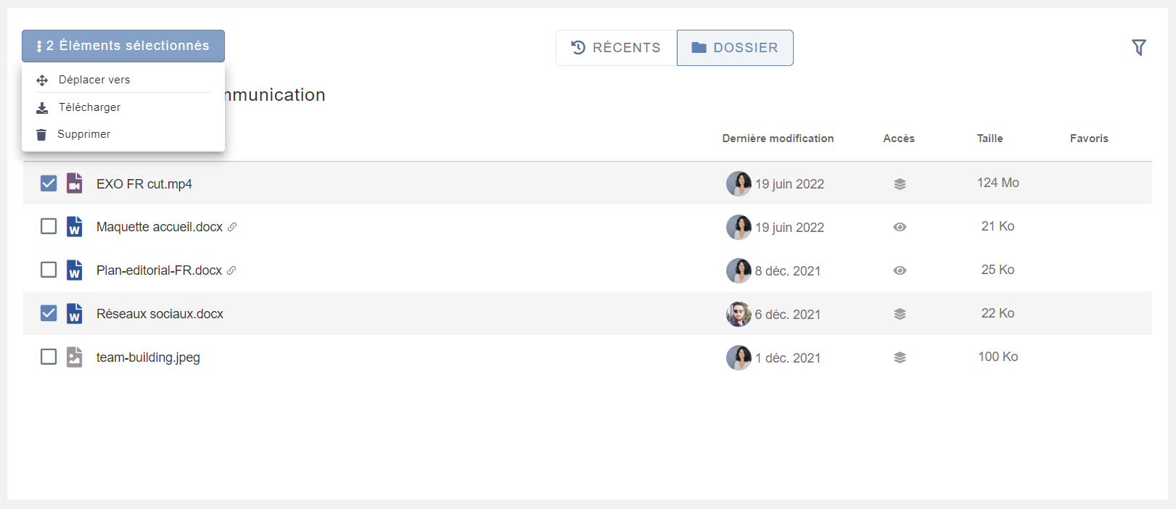Viewport: 1176px width, 509px height.
Task: Click the avatar beside 6 déc. 2021
Action: click(x=739, y=314)
